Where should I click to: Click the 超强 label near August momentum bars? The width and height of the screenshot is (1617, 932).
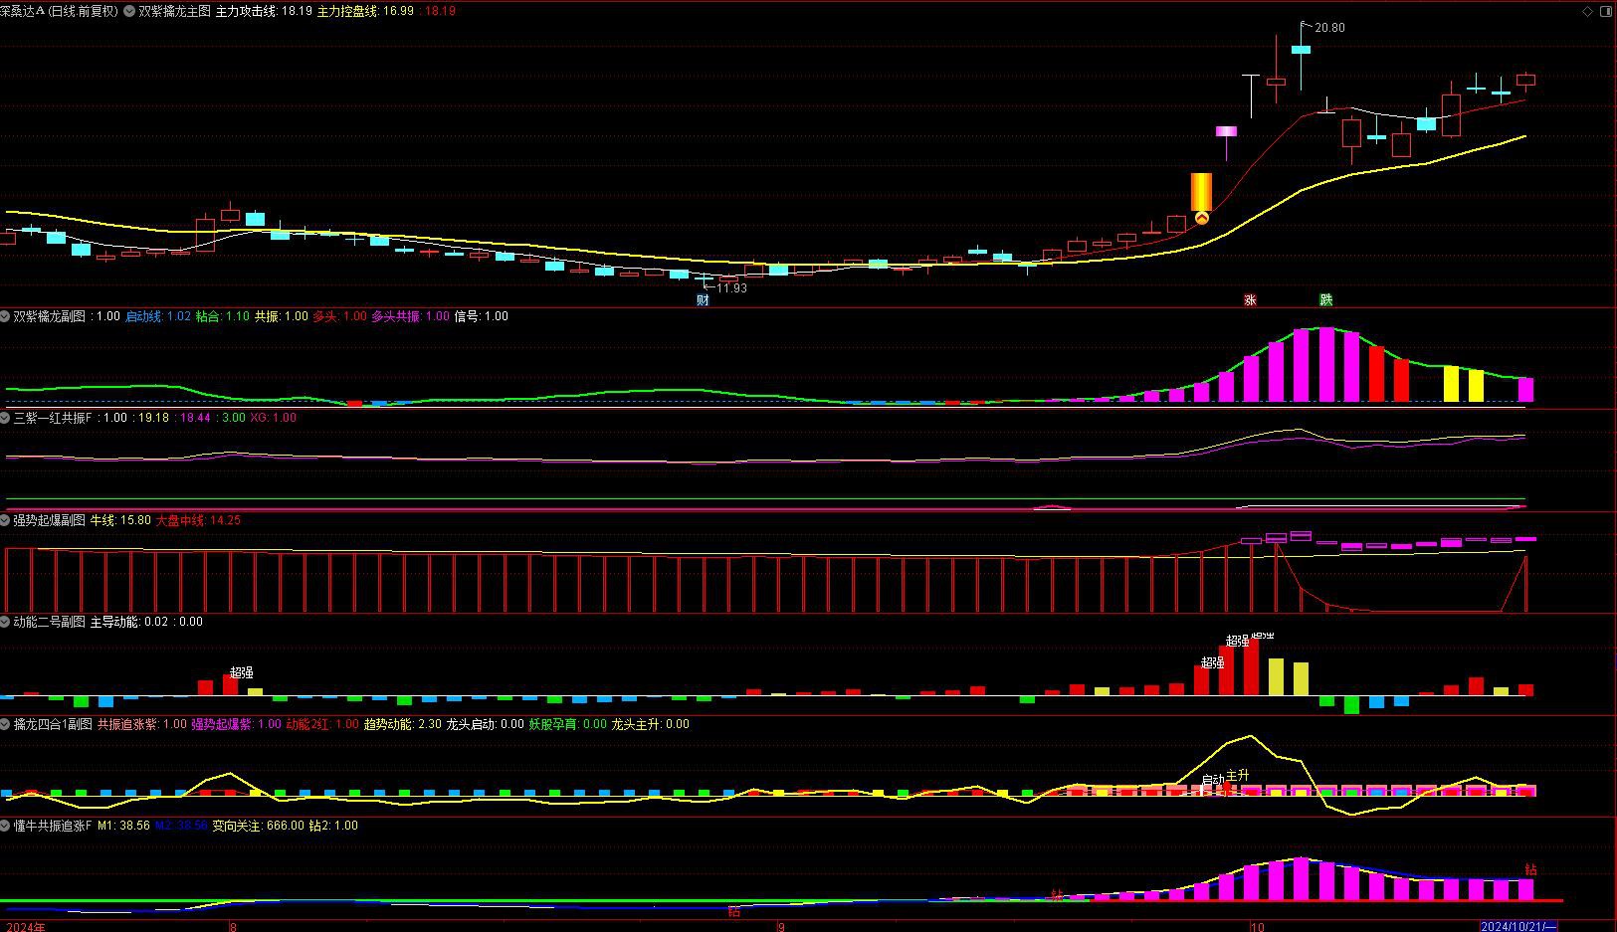(242, 673)
